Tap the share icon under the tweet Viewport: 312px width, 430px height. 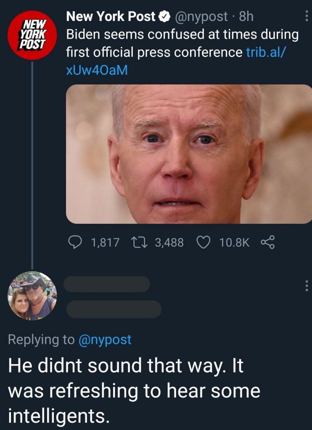[x=267, y=242]
